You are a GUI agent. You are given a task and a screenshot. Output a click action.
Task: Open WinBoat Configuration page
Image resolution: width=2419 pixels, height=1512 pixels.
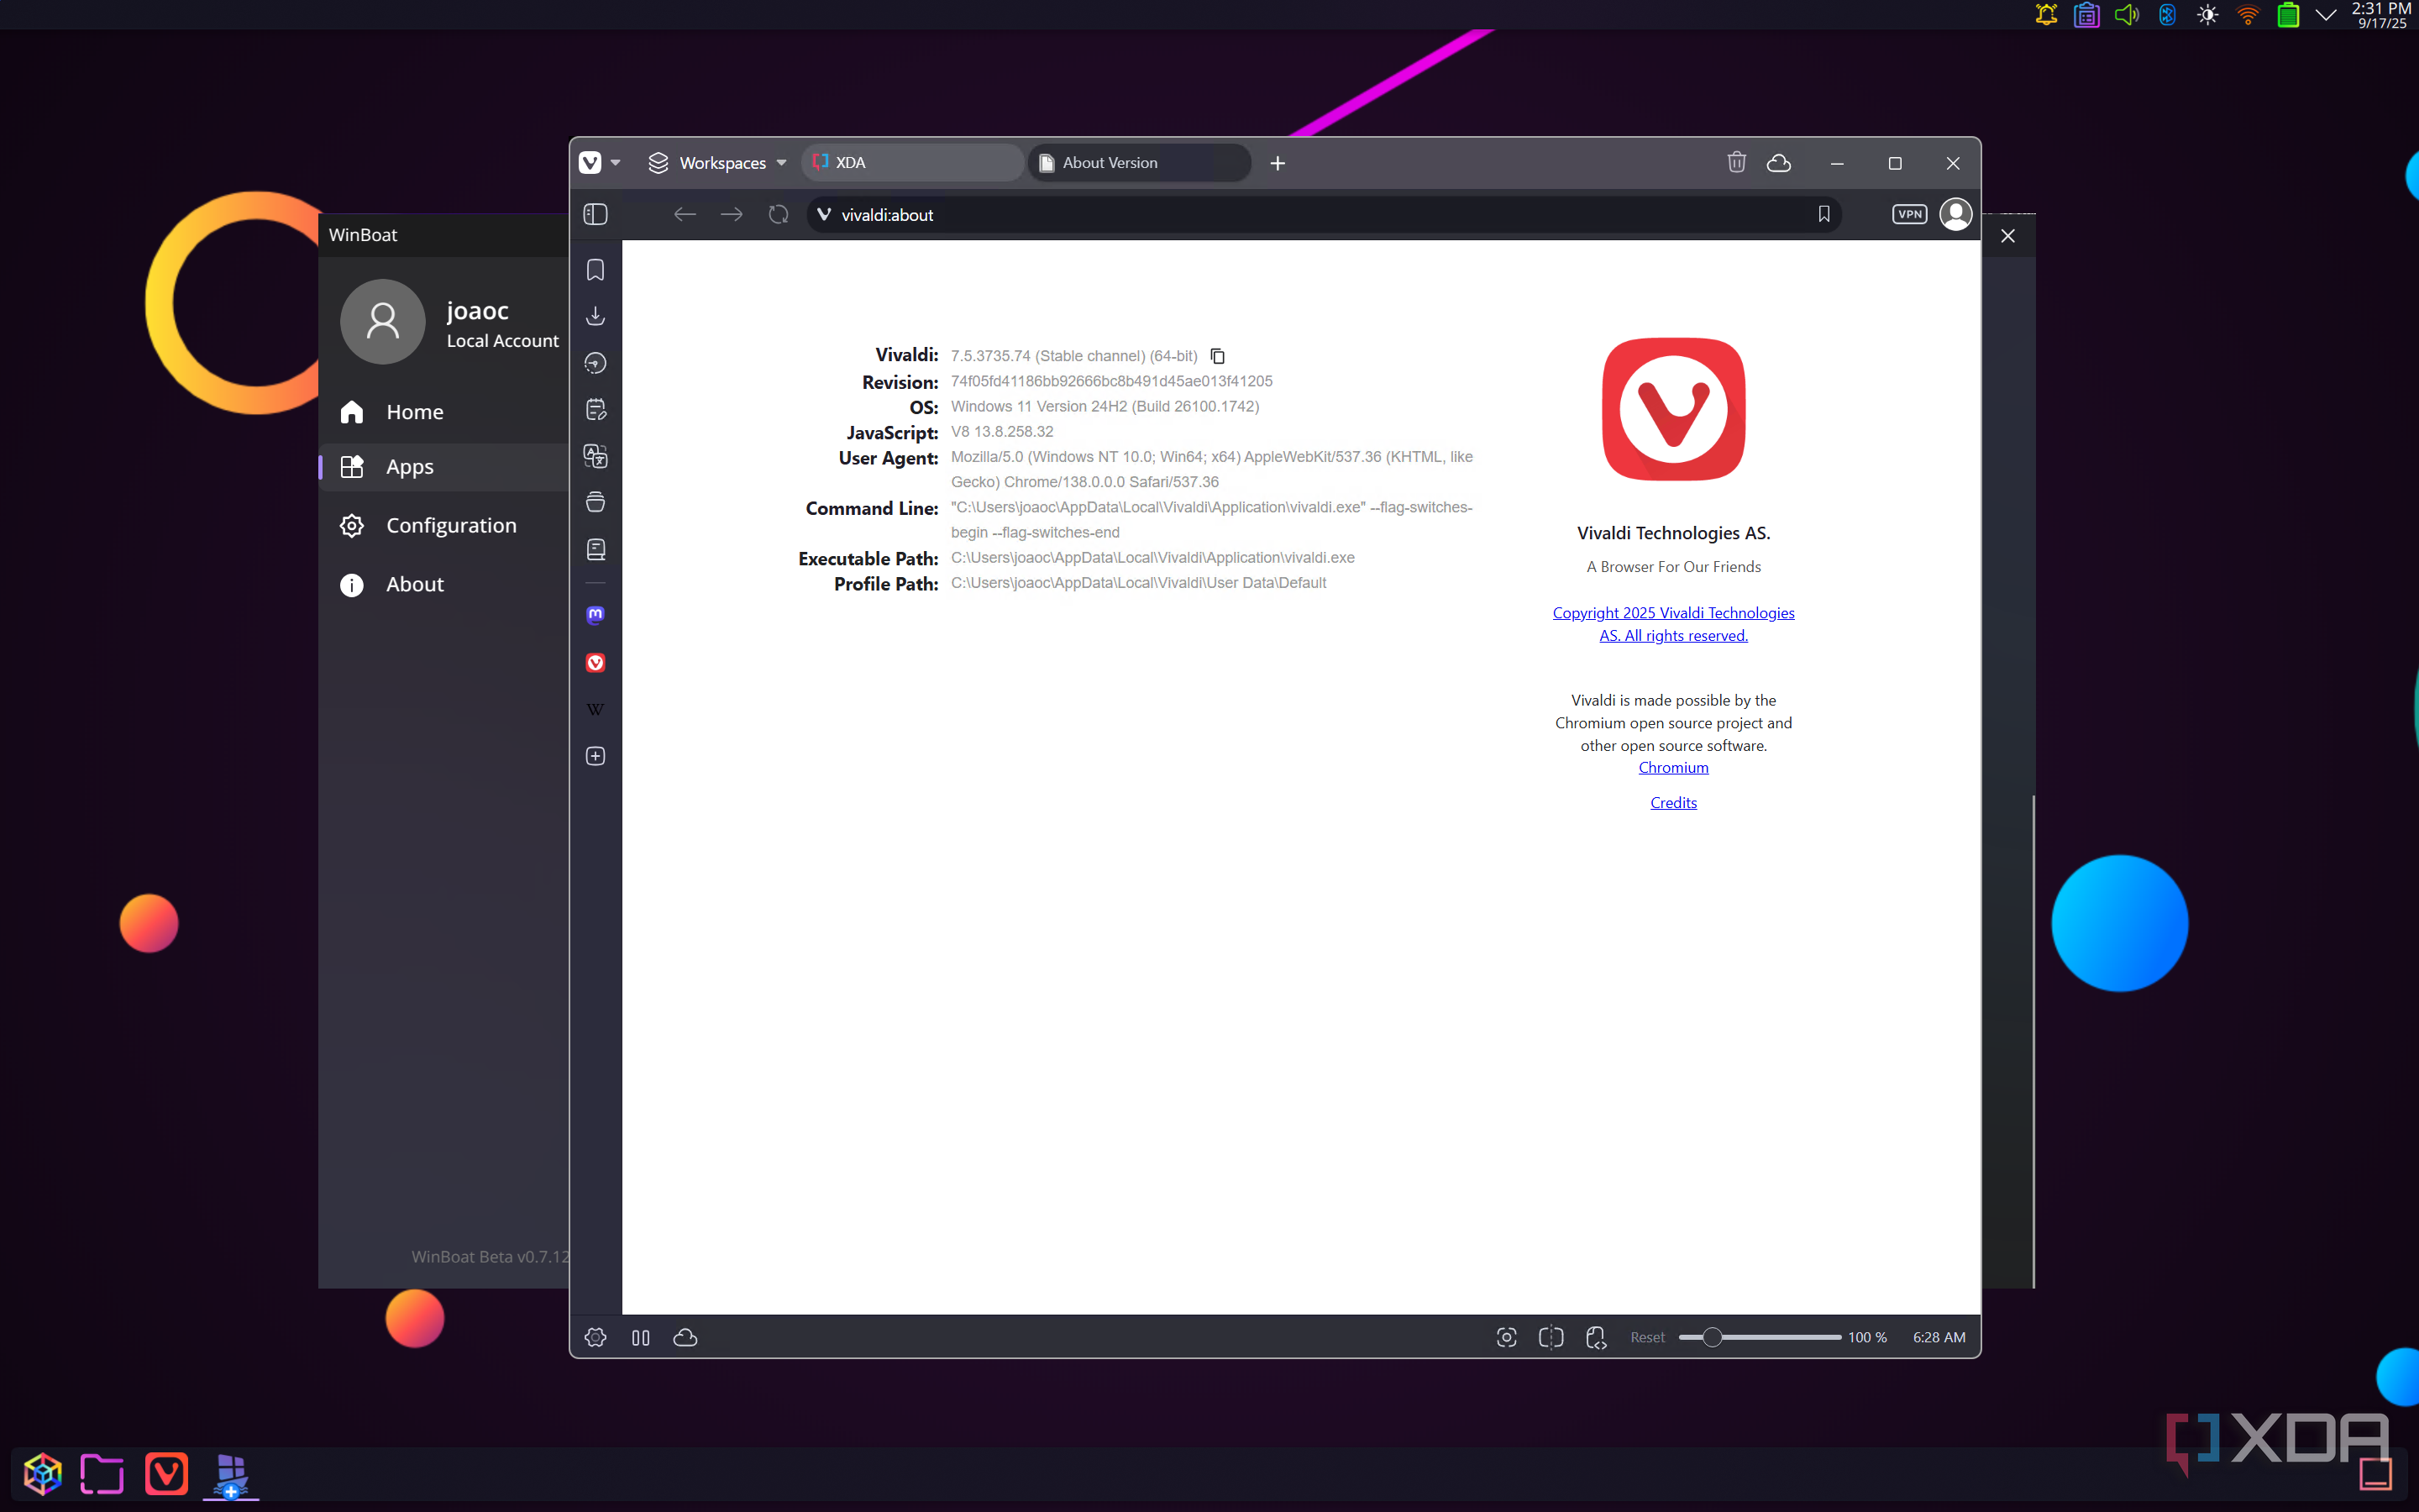pyautogui.click(x=443, y=525)
